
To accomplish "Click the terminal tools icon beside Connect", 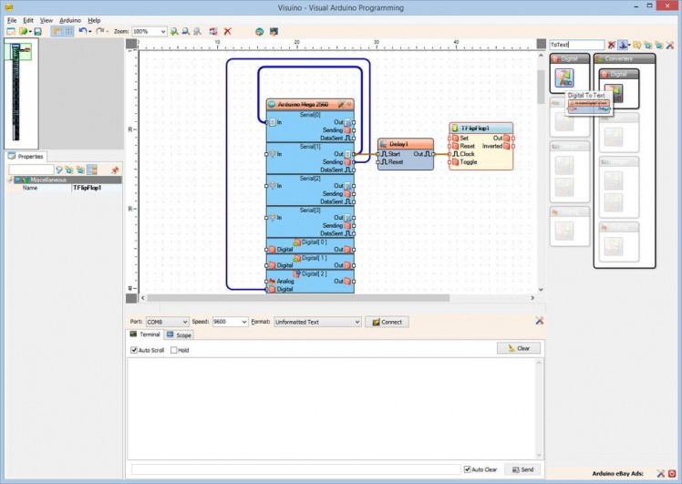I will point(540,321).
